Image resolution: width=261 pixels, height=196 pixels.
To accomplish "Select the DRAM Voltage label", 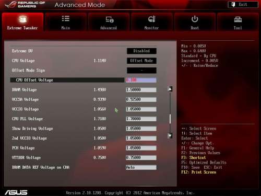I will (x=25, y=90).
